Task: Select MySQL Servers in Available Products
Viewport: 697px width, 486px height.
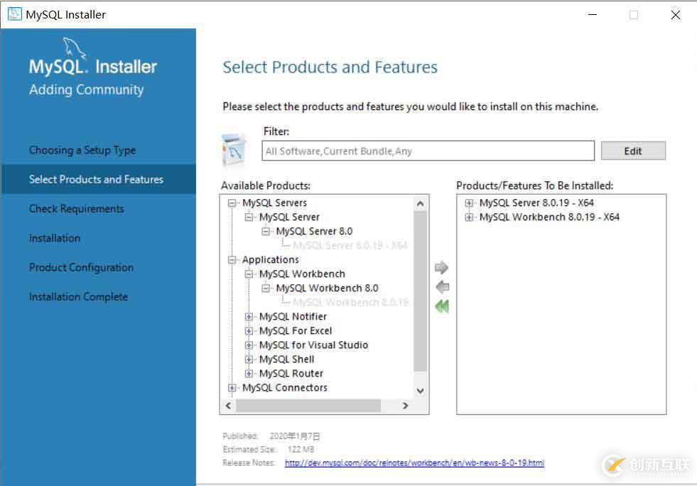Action: coord(274,202)
